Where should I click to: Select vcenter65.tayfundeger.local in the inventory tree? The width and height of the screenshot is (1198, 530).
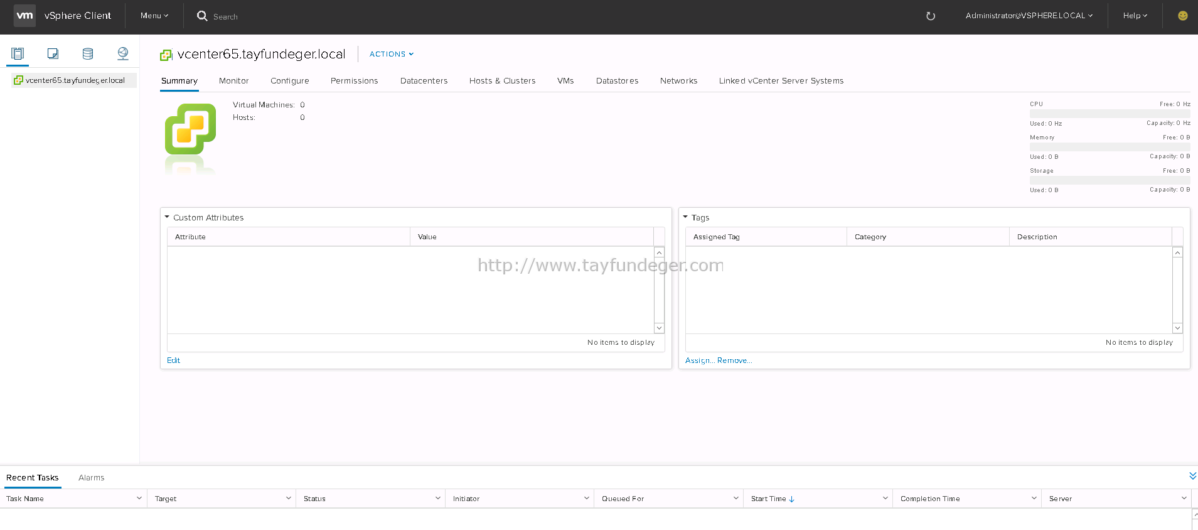[75, 80]
